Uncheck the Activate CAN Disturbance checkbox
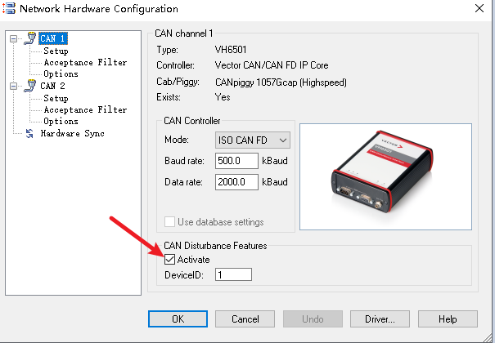This screenshot has width=495, height=343. click(x=169, y=260)
